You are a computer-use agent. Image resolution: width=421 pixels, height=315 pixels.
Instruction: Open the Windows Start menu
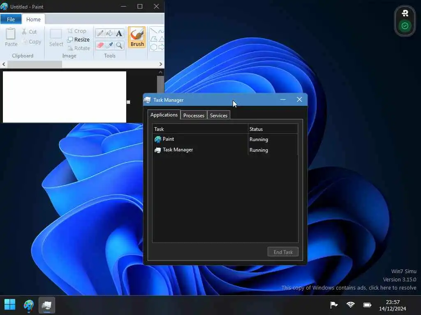10,305
